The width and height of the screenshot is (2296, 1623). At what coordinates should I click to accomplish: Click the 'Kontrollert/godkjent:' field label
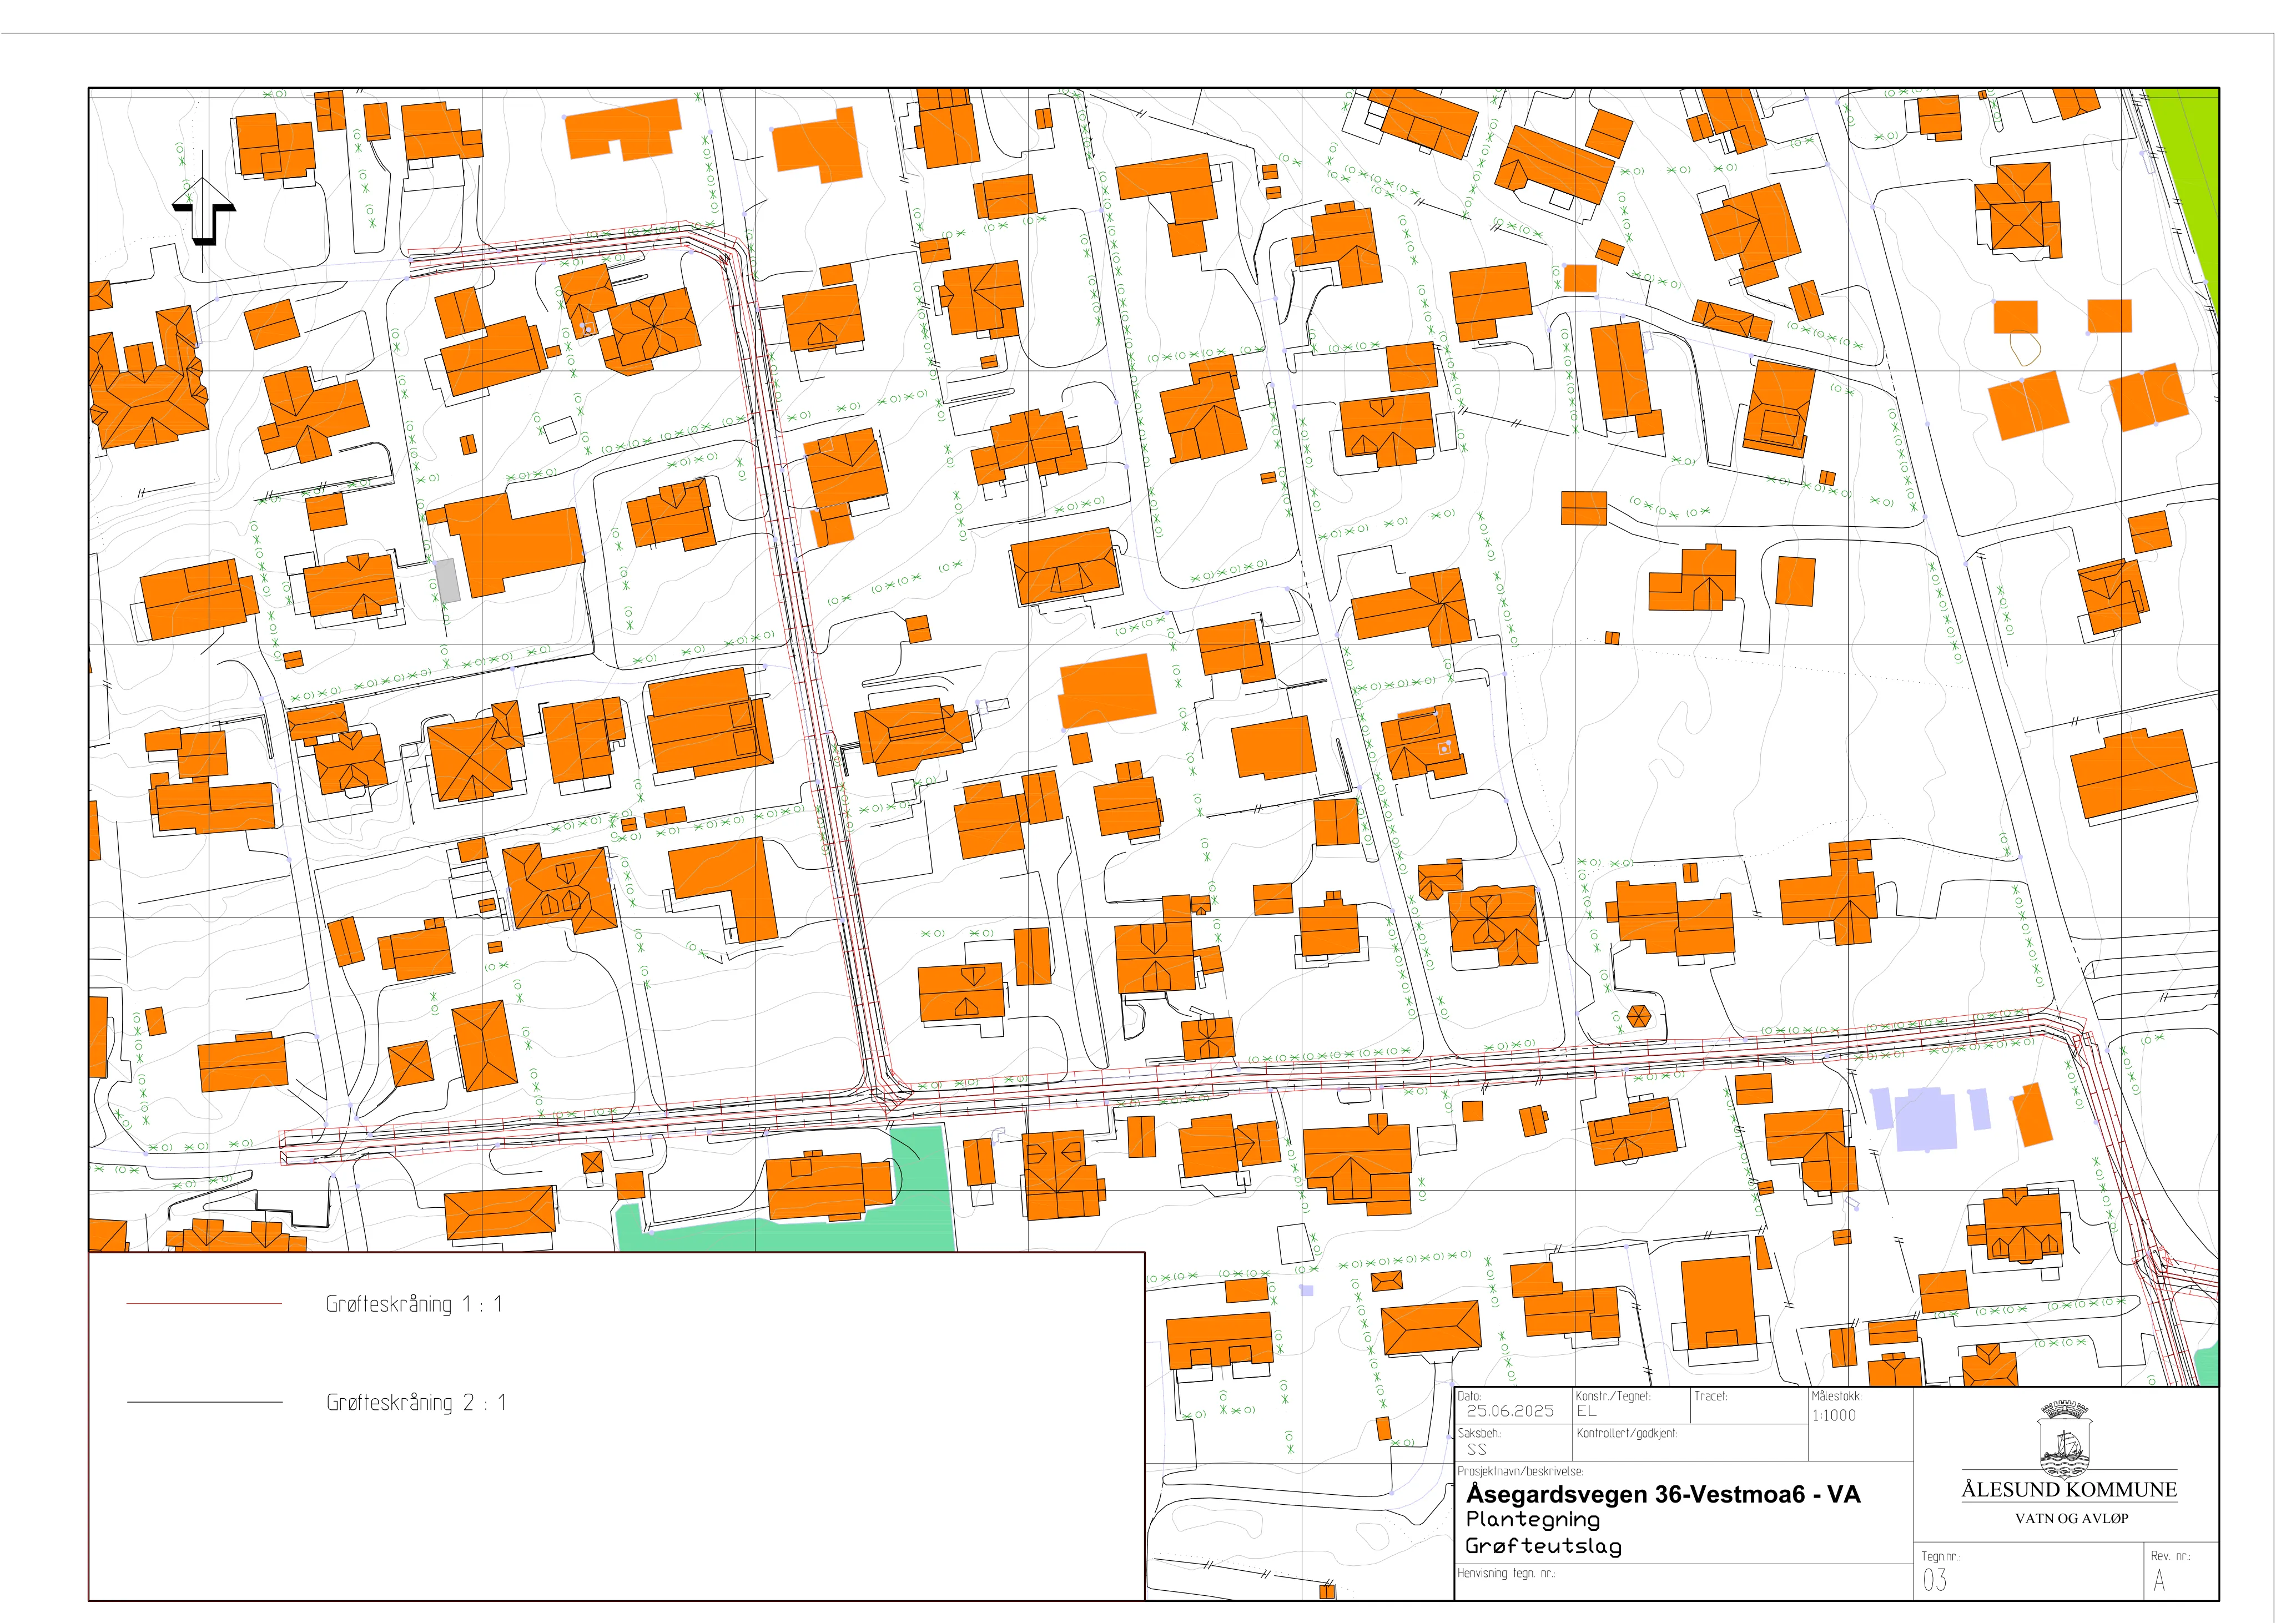point(1627,1433)
